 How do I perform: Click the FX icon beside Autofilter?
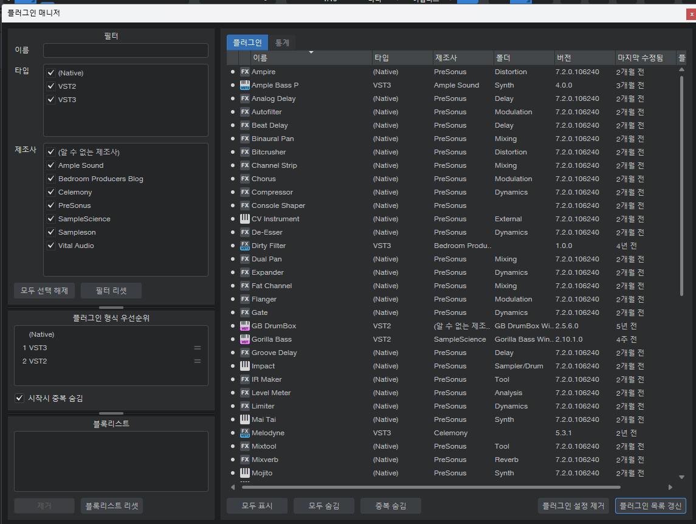click(x=244, y=112)
